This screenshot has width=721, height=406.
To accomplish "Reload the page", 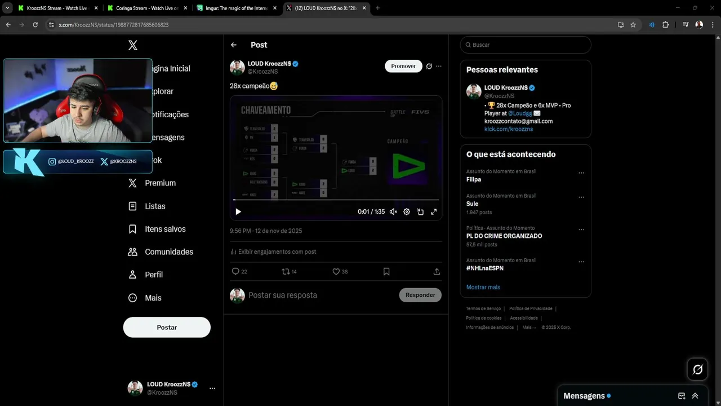I will tap(35, 25).
